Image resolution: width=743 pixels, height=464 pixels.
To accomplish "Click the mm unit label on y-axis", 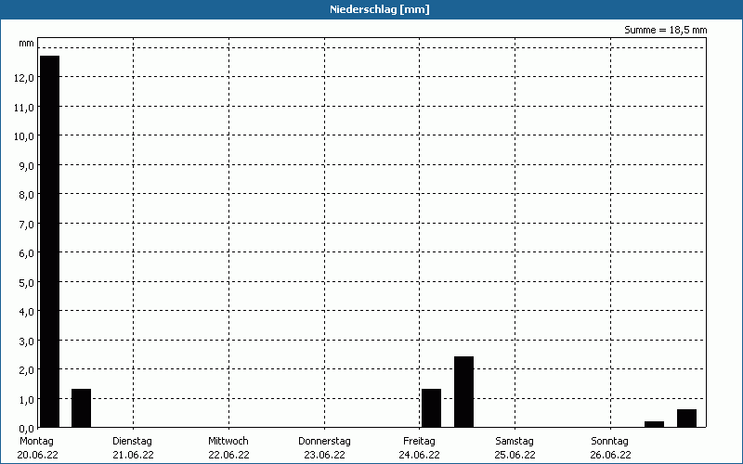I will point(27,44).
